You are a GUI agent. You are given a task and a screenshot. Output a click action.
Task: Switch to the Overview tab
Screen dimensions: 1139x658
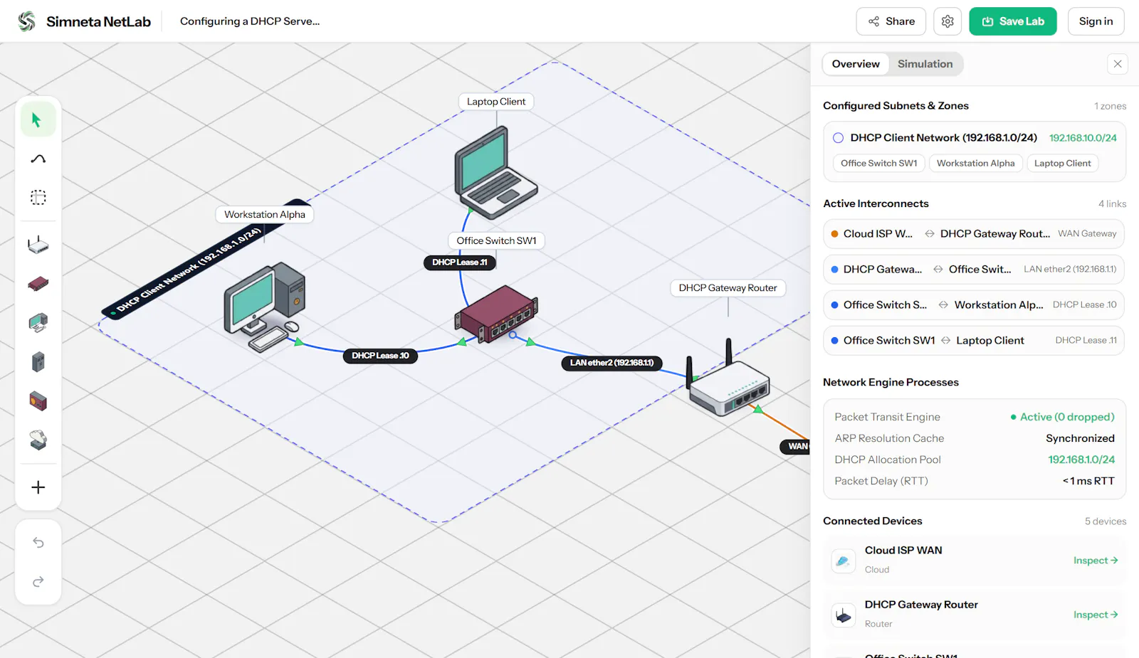point(856,64)
